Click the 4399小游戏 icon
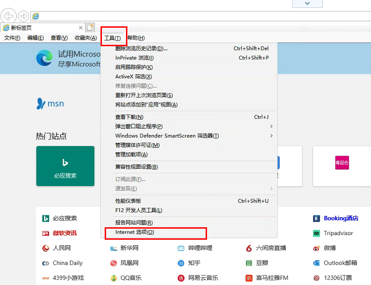The height and width of the screenshot is (285, 371). pos(45,278)
